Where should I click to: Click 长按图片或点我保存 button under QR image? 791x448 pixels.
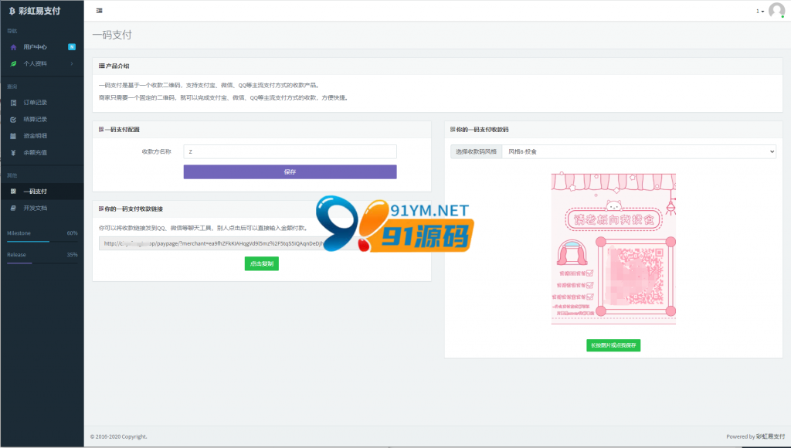tap(613, 345)
